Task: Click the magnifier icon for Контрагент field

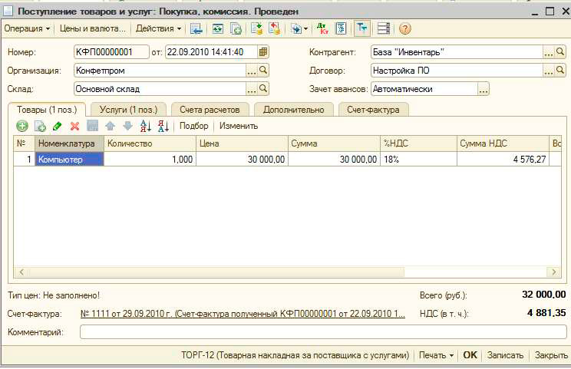Action: (560, 52)
